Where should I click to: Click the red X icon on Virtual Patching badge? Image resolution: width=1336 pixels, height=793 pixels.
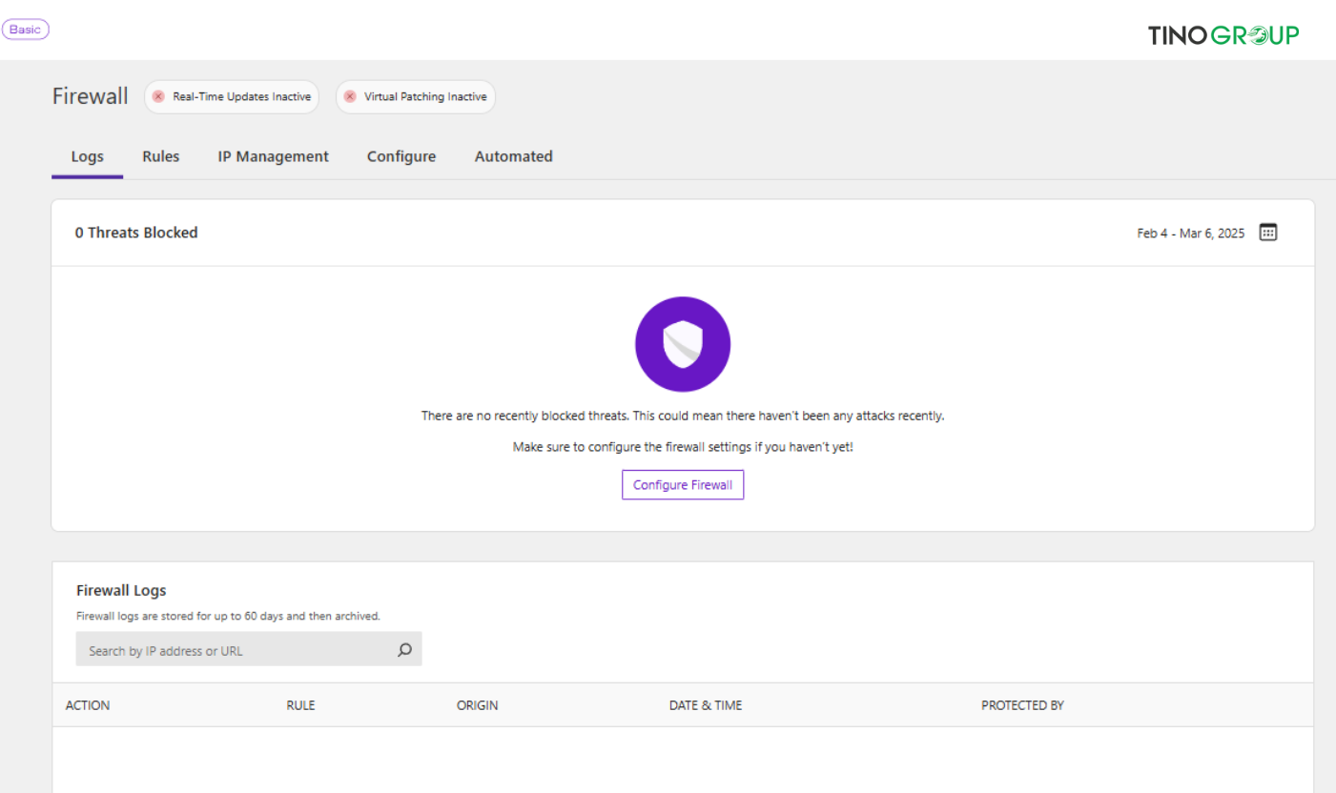[x=350, y=97]
